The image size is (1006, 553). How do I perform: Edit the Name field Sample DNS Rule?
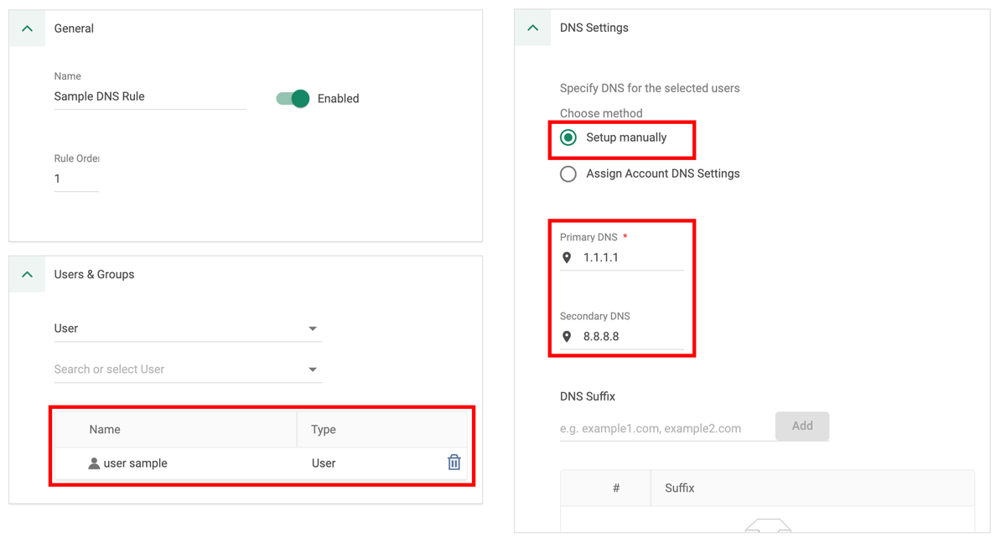coord(150,96)
